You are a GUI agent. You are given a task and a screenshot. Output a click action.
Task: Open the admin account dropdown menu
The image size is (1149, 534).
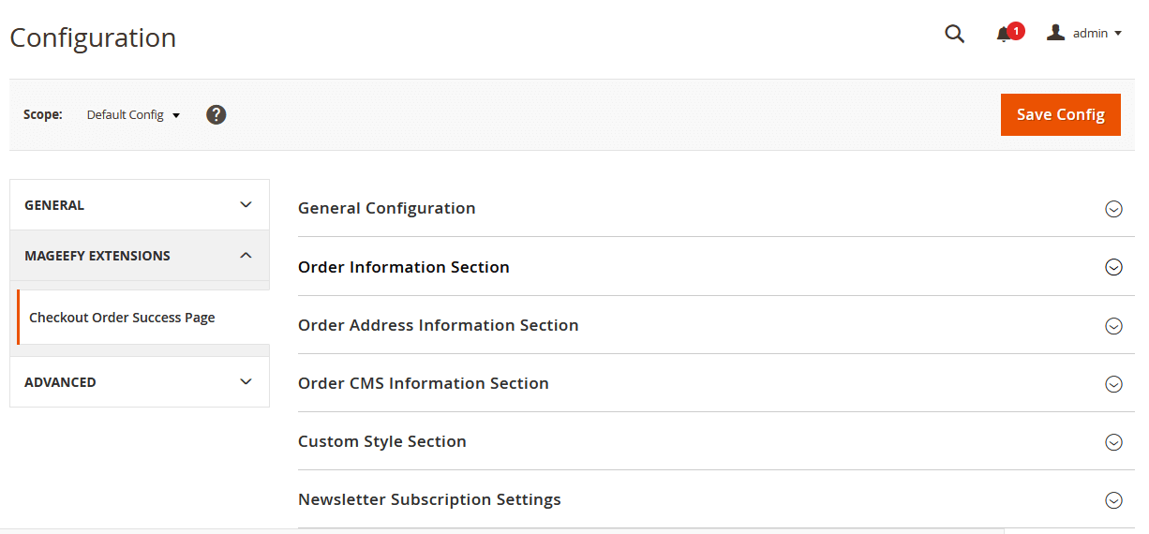(1084, 33)
